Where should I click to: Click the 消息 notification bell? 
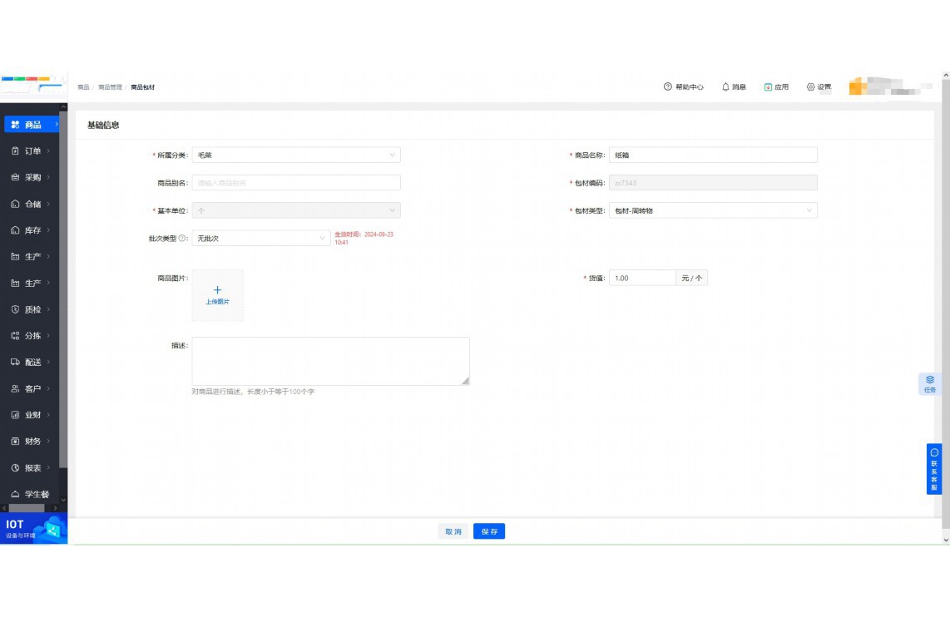click(725, 87)
